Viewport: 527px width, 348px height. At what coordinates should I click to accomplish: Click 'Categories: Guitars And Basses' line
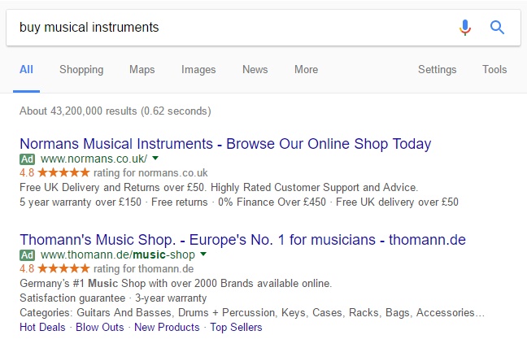coord(252,312)
